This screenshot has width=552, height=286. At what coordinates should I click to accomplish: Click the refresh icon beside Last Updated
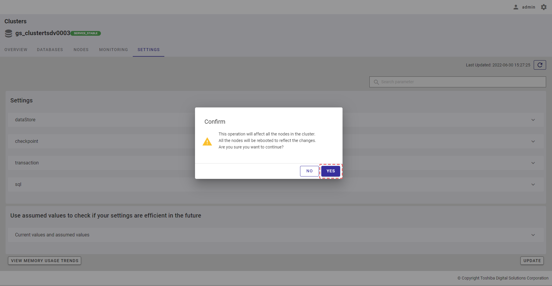pos(540,65)
